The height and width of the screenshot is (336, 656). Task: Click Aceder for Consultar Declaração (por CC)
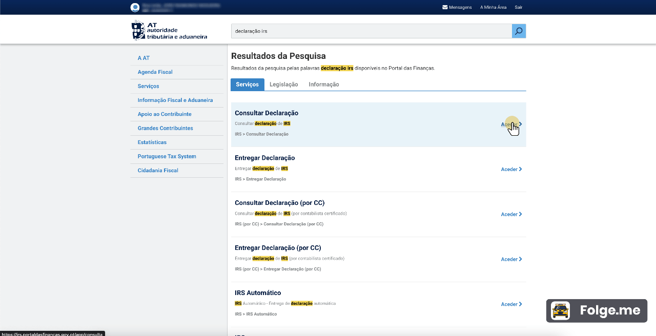(511, 214)
